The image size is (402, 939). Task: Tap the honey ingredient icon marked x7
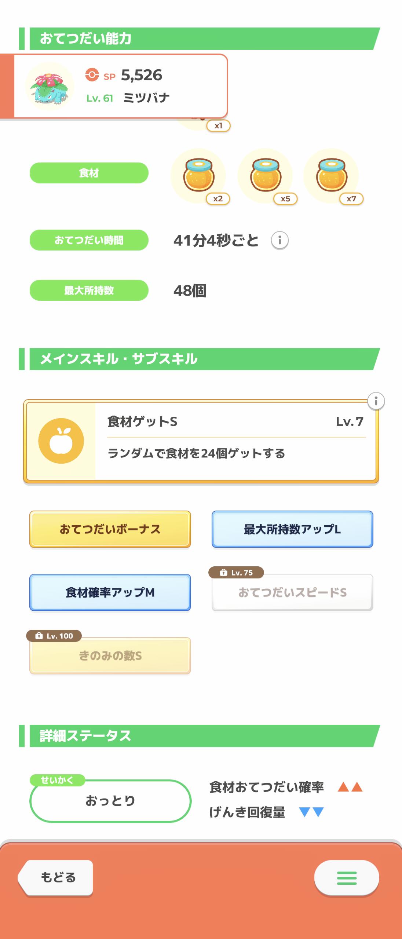click(x=331, y=176)
